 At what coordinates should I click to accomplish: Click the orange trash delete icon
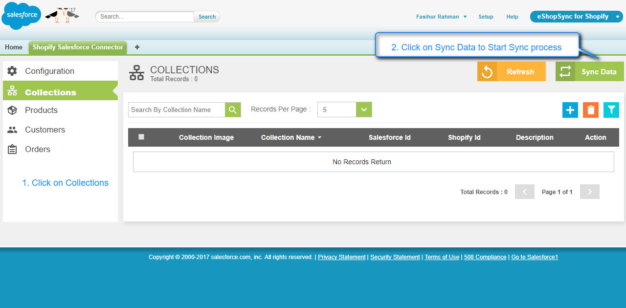coord(591,110)
